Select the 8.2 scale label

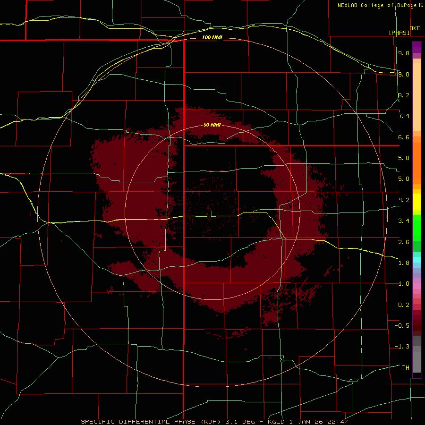coord(404,95)
